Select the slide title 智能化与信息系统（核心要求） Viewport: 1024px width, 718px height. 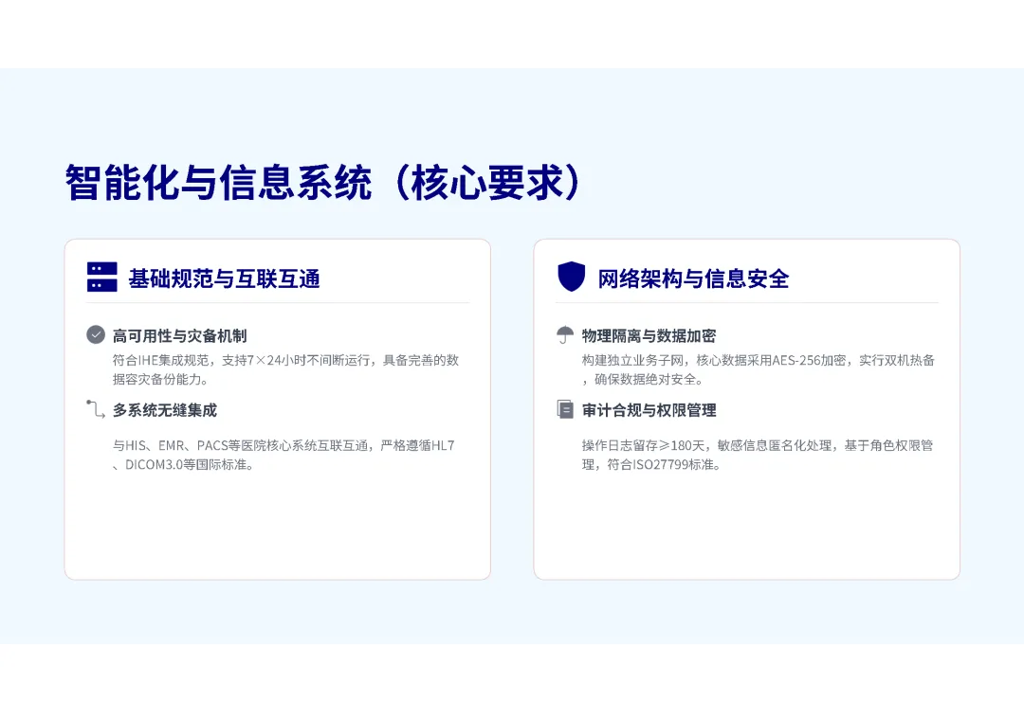coord(323,182)
